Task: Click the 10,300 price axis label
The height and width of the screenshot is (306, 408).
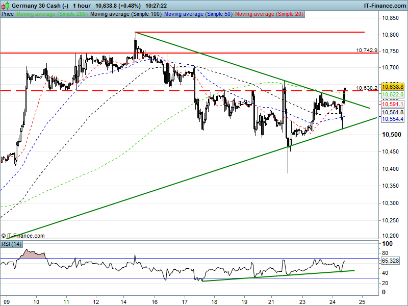Action: click(x=390, y=203)
